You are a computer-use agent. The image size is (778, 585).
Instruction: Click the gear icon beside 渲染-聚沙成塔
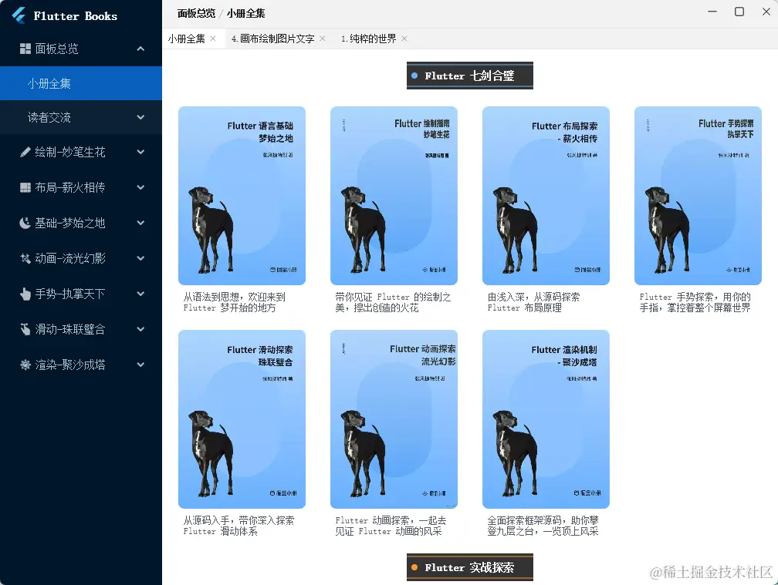click(25, 365)
